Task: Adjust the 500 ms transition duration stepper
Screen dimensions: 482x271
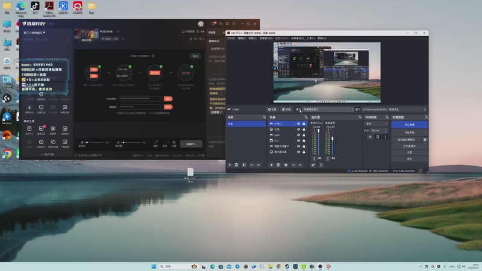Action: pyautogui.click(x=386, y=131)
